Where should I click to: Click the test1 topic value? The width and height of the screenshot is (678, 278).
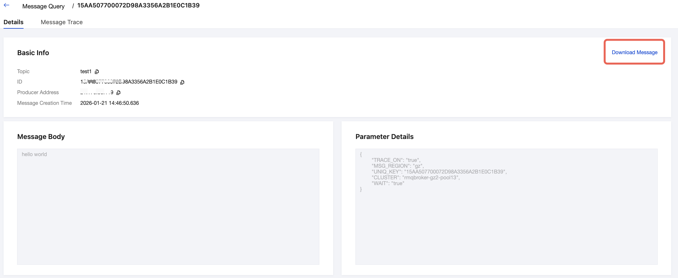[x=86, y=72]
